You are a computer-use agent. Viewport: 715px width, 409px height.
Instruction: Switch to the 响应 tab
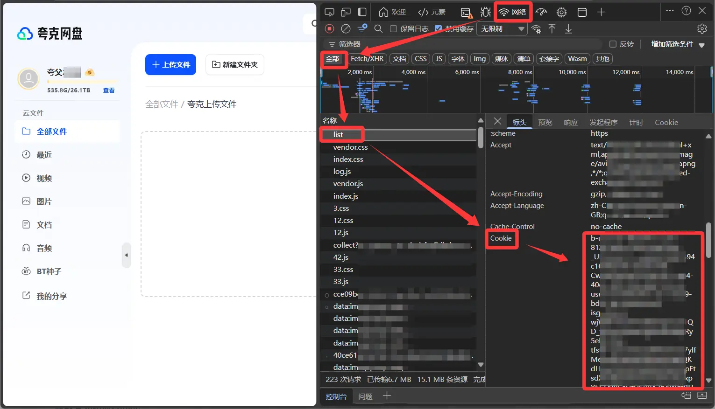pos(571,123)
